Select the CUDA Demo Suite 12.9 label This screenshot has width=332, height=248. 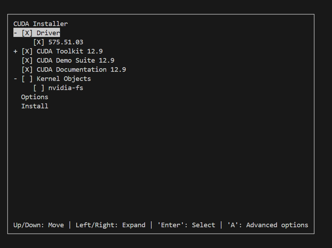pos(76,61)
